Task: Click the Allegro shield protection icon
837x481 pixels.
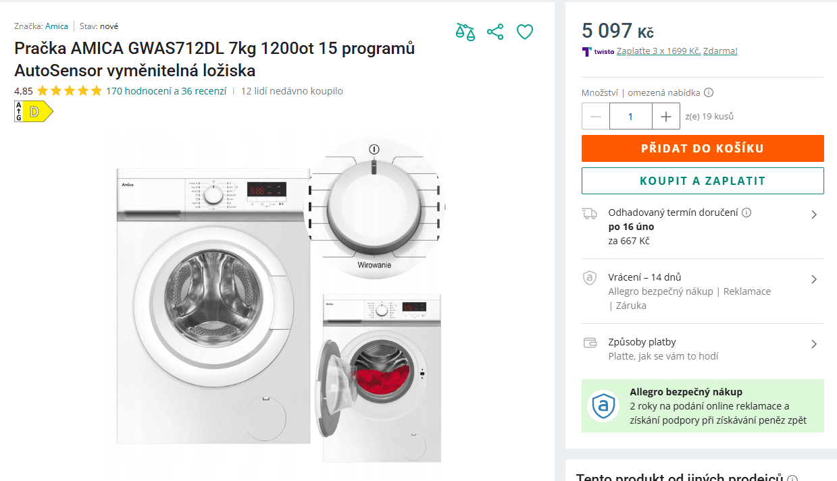Action: tap(603, 405)
